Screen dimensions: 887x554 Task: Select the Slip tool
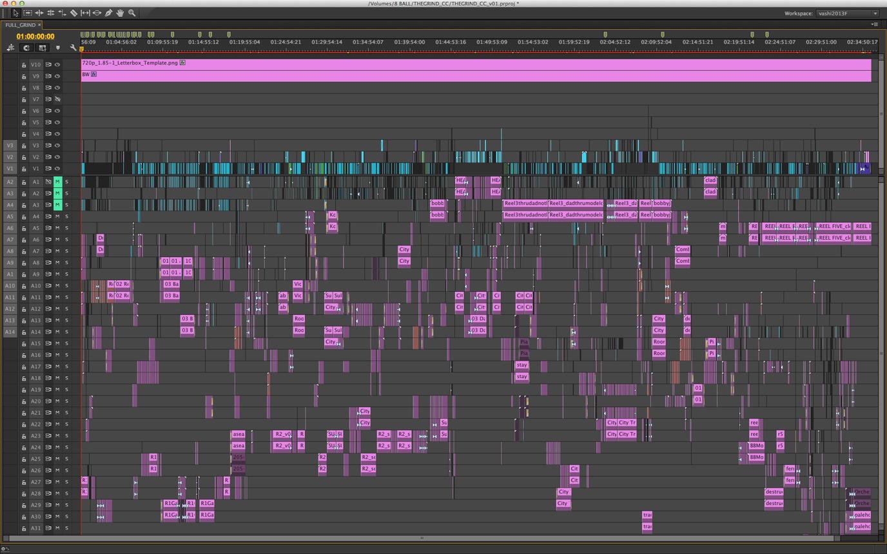pos(85,13)
